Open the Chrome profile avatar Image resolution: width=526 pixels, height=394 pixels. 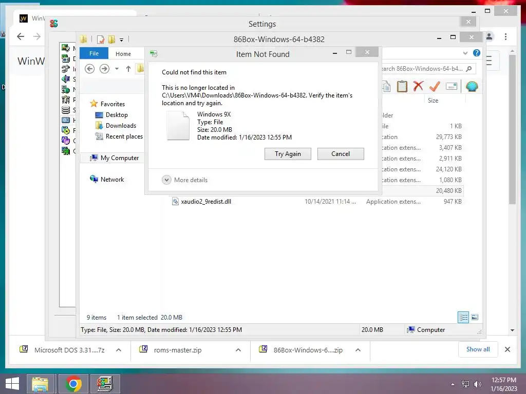(490, 36)
